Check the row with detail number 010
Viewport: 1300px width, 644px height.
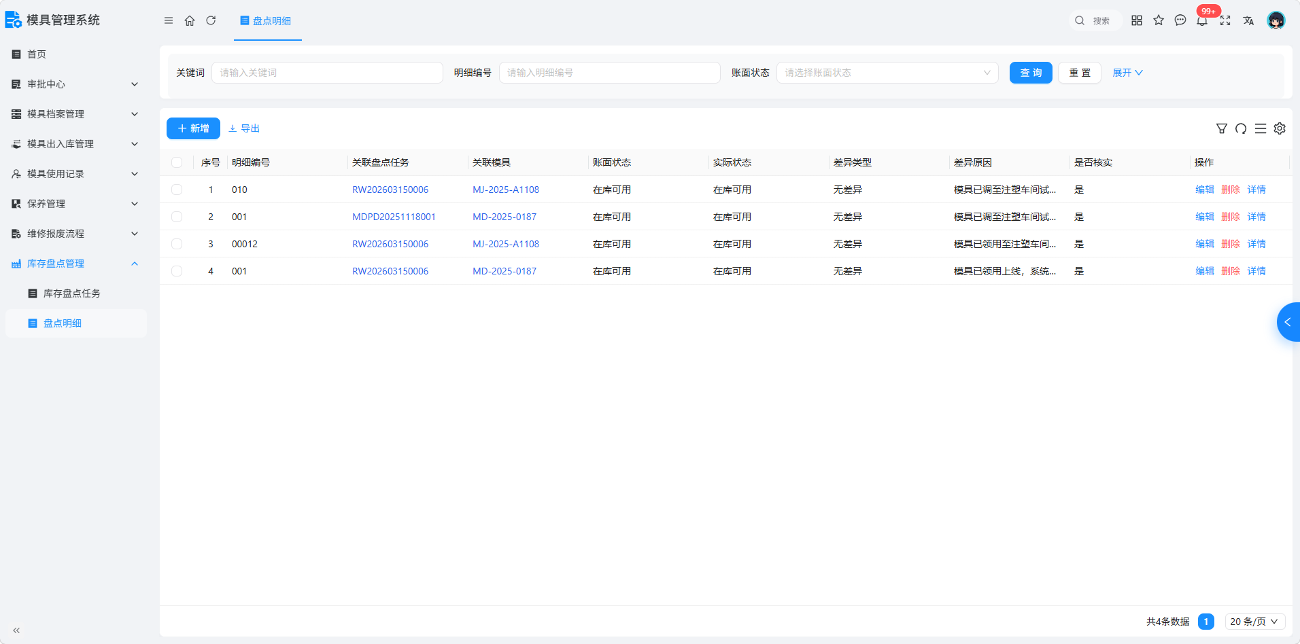point(177,190)
